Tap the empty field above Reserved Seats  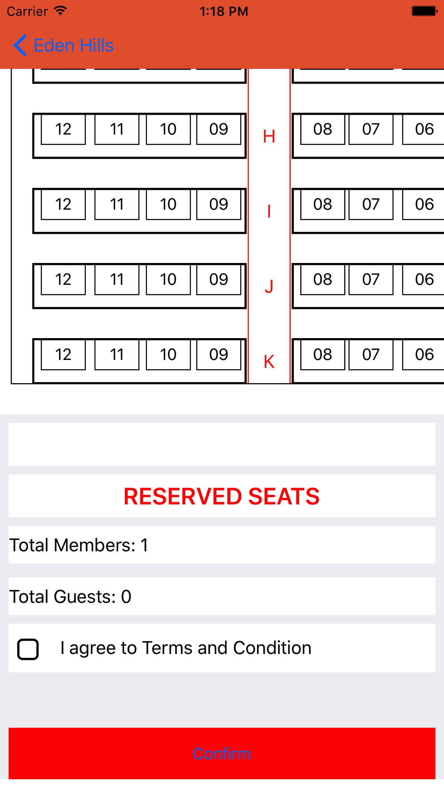click(x=222, y=444)
